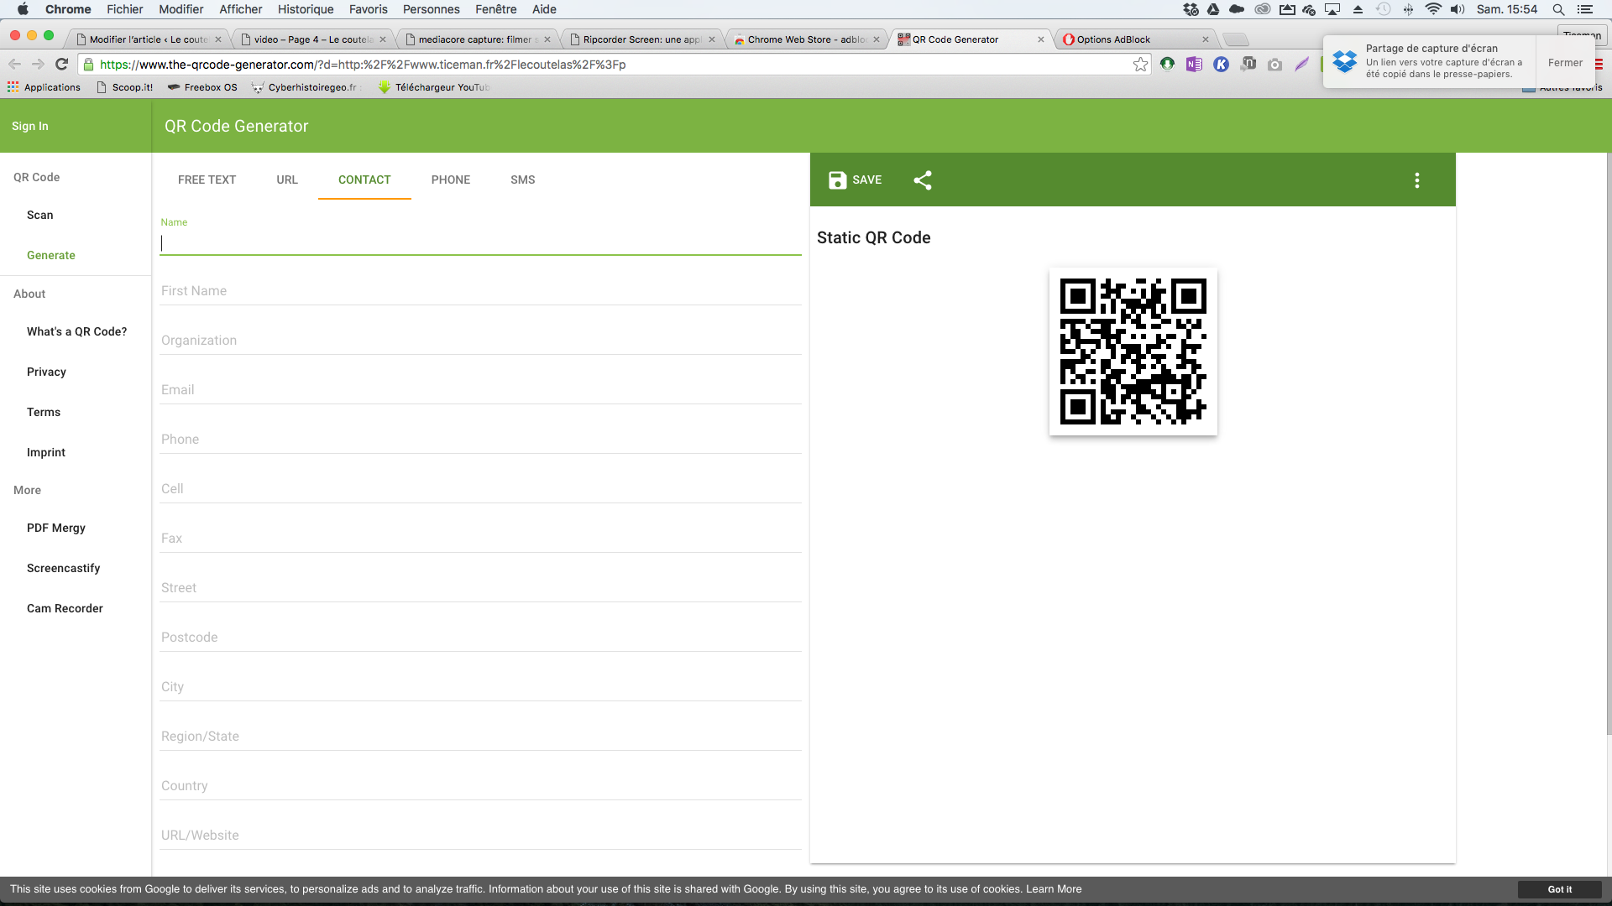1612x906 pixels.
Task: Click the Email field
Action: pyautogui.click(x=481, y=390)
